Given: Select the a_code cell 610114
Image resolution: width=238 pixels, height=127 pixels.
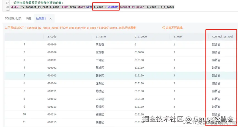Looking at the screenshot, I should [x=52, y=114].
